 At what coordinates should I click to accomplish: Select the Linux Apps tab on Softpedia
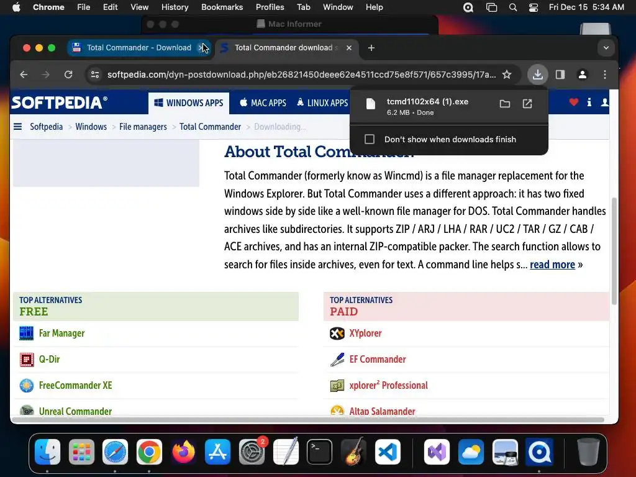[x=322, y=103]
